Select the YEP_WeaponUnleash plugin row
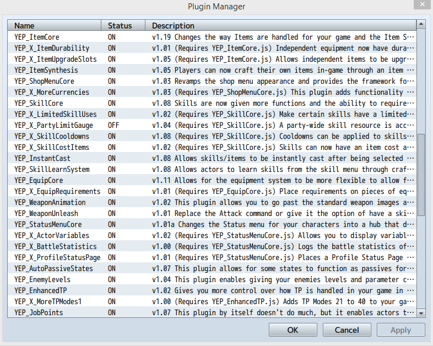This screenshot has width=433, height=346. [212, 213]
